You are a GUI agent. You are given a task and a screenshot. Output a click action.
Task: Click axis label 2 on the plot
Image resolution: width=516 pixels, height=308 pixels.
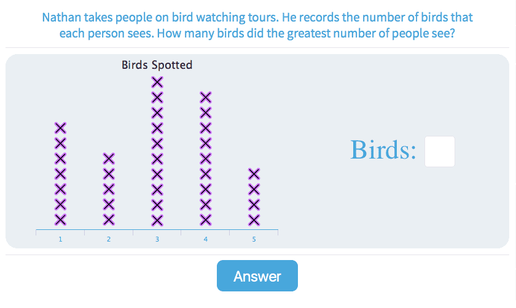coord(109,239)
